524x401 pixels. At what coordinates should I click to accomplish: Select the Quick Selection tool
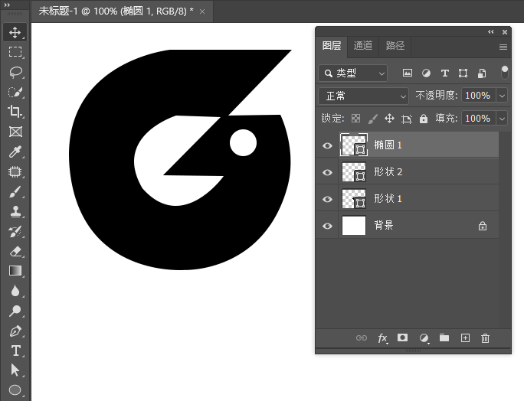(x=15, y=92)
